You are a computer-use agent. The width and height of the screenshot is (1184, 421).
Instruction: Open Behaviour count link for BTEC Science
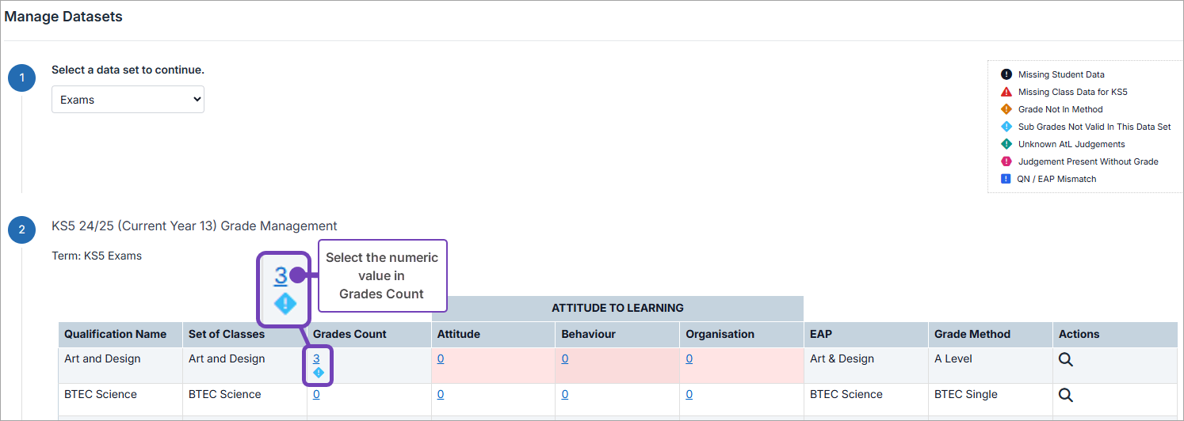(565, 394)
